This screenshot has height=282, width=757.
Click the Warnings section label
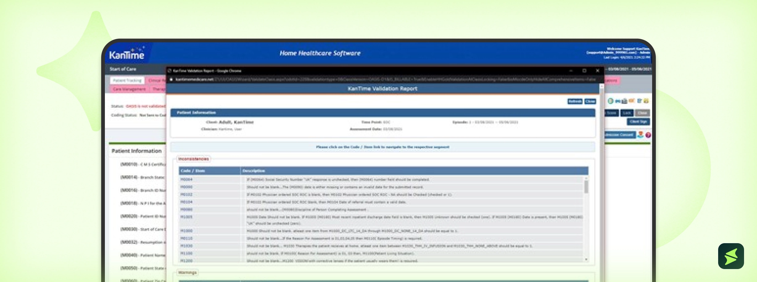point(187,272)
